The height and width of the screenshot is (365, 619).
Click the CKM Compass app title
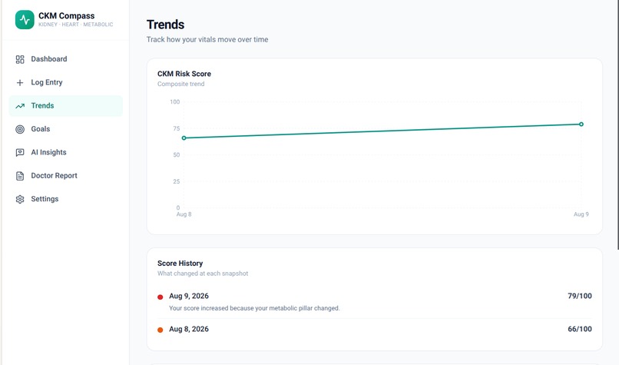pyautogui.click(x=66, y=16)
